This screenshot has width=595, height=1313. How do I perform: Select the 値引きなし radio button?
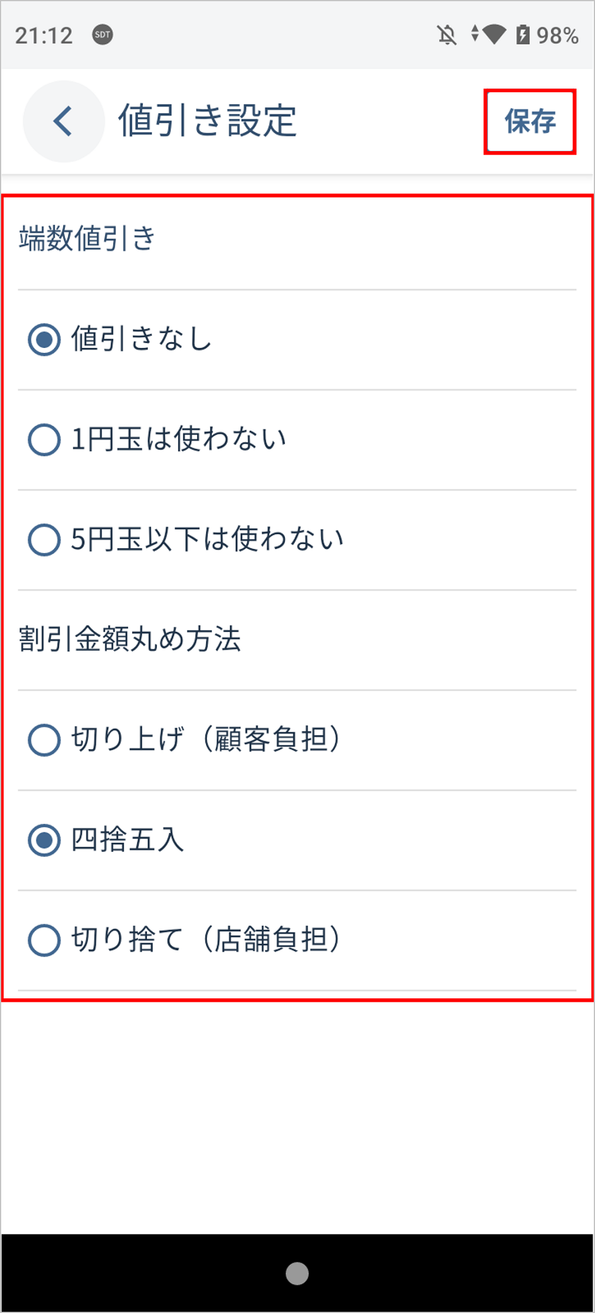[45, 340]
